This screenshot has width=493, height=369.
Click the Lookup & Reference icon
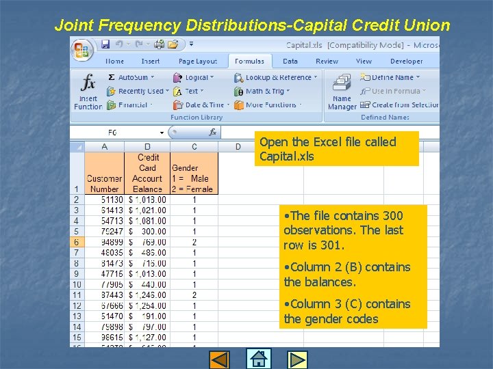click(x=239, y=77)
